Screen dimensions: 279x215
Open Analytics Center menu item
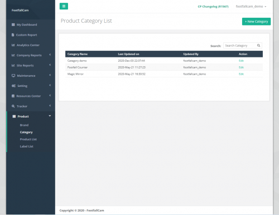point(28,45)
